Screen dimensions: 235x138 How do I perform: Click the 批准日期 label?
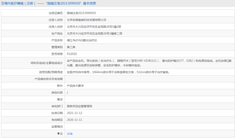click(x=57, y=113)
